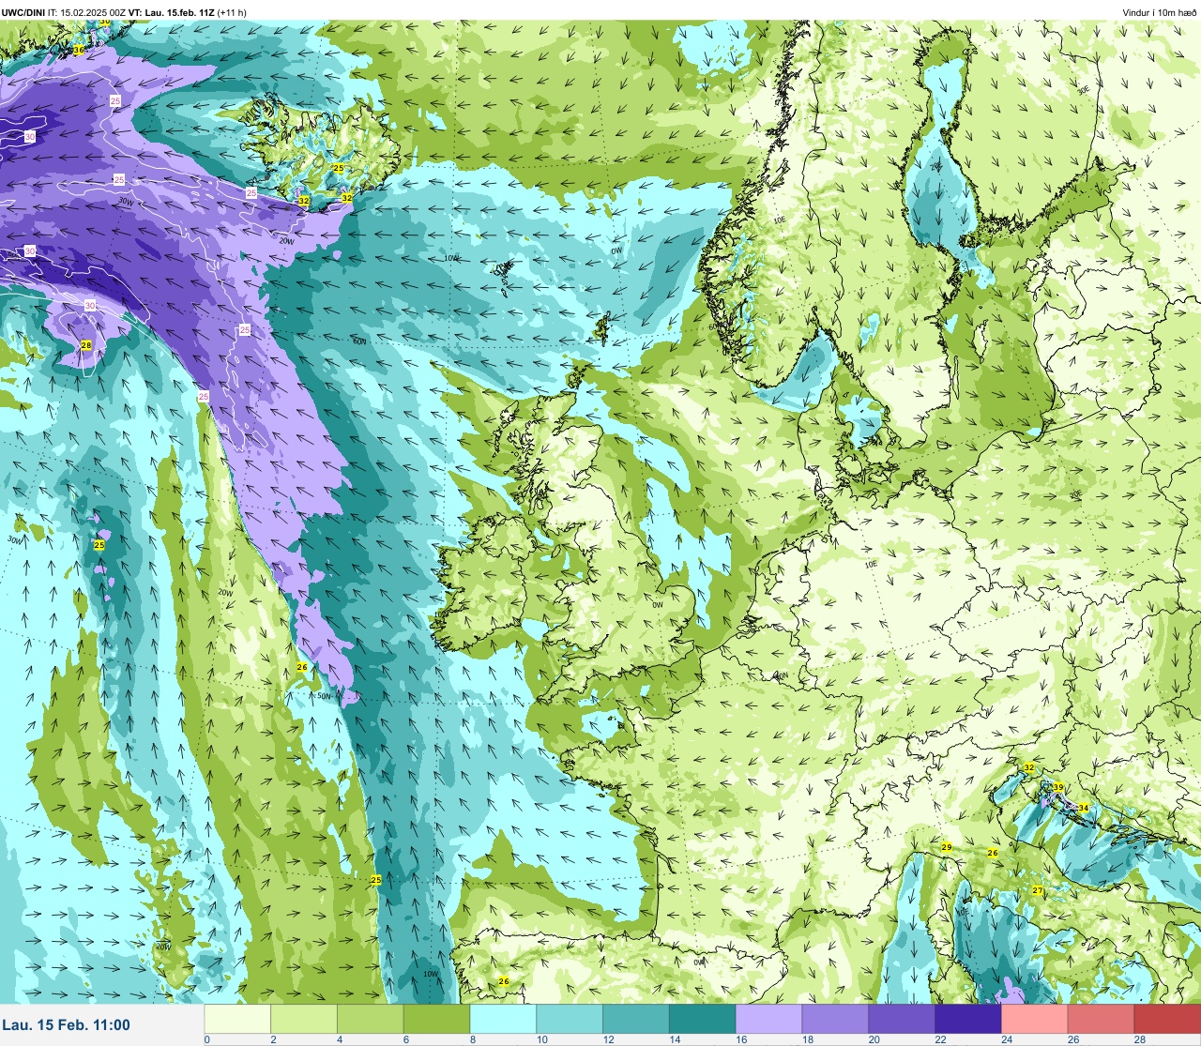1201x1046 pixels.
Task: Click the yellow 39 wind maximum marker
Action: pos(1057,787)
